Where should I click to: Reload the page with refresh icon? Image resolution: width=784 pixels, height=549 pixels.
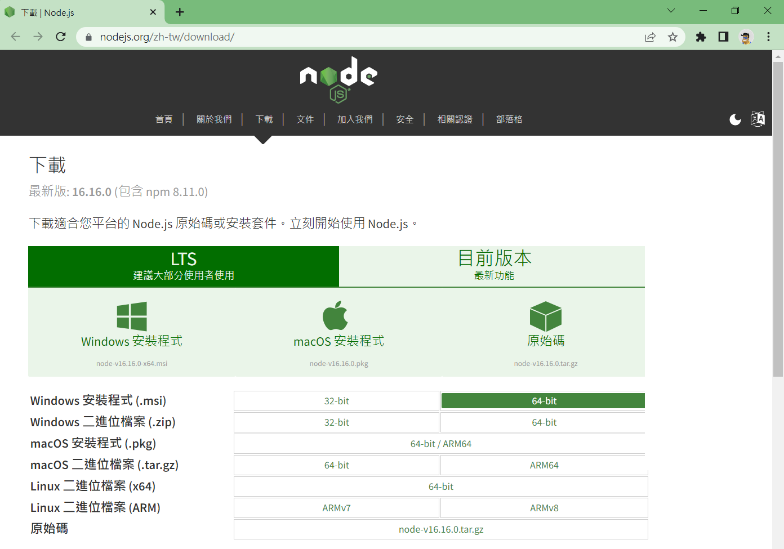point(61,37)
